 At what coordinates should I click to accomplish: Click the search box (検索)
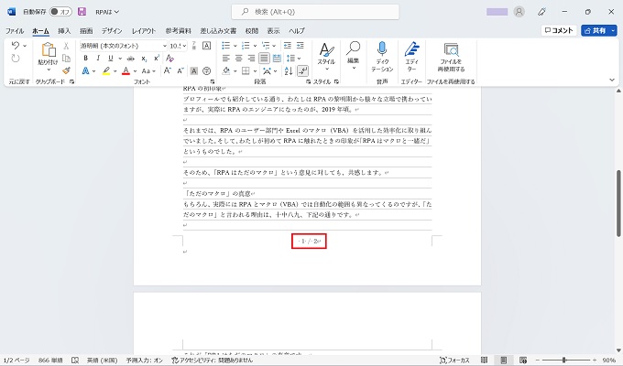pos(315,12)
